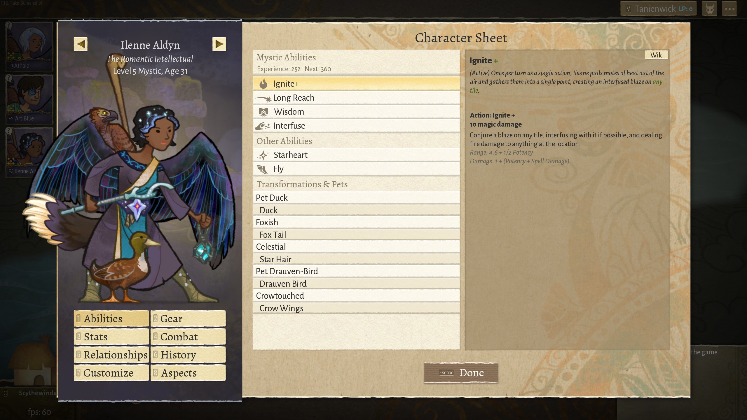Open the three-dots options menu
Image resolution: width=747 pixels, height=420 pixels.
729,9
